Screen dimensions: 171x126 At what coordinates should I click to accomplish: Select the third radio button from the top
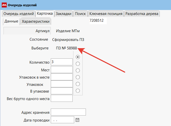pos(78,70)
